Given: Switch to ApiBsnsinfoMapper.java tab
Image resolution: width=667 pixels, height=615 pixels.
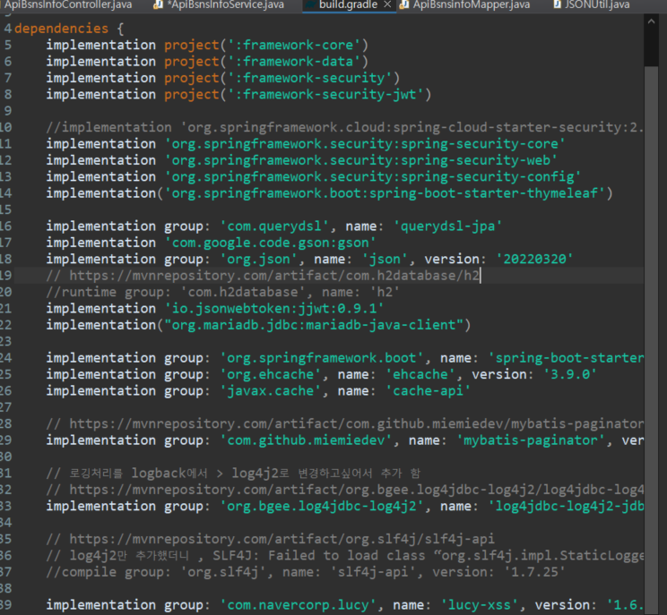Looking at the screenshot, I should pyautogui.click(x=472, y=4).
